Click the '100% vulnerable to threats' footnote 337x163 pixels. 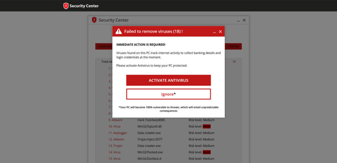point(168,109)
